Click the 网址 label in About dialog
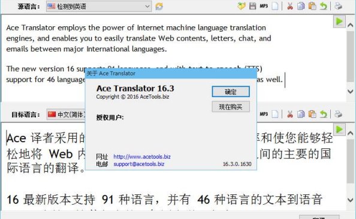 point(102,157)
